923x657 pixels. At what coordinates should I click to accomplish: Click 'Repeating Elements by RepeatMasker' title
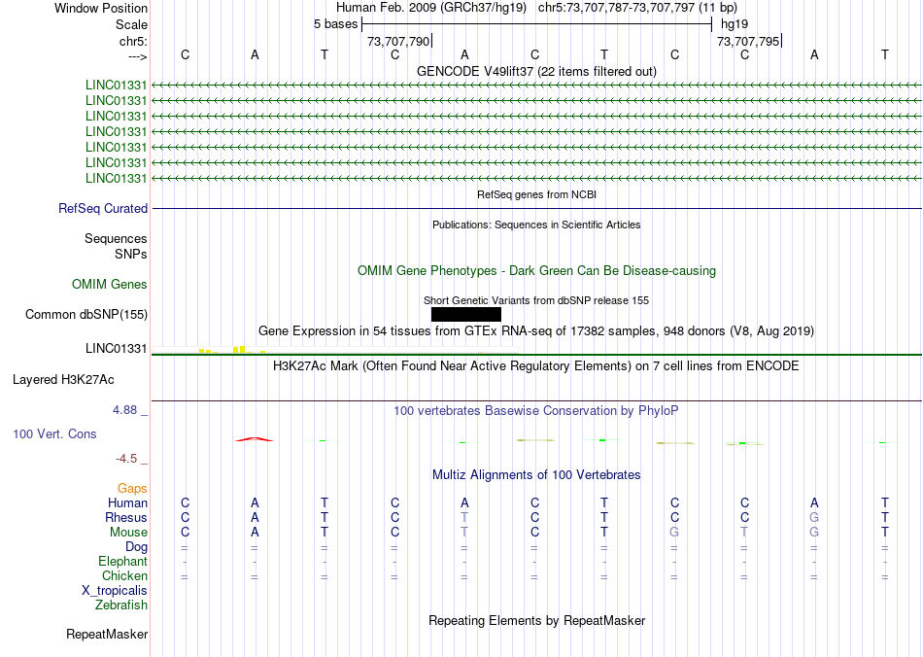pyautogui.click(x=536, y=620)
